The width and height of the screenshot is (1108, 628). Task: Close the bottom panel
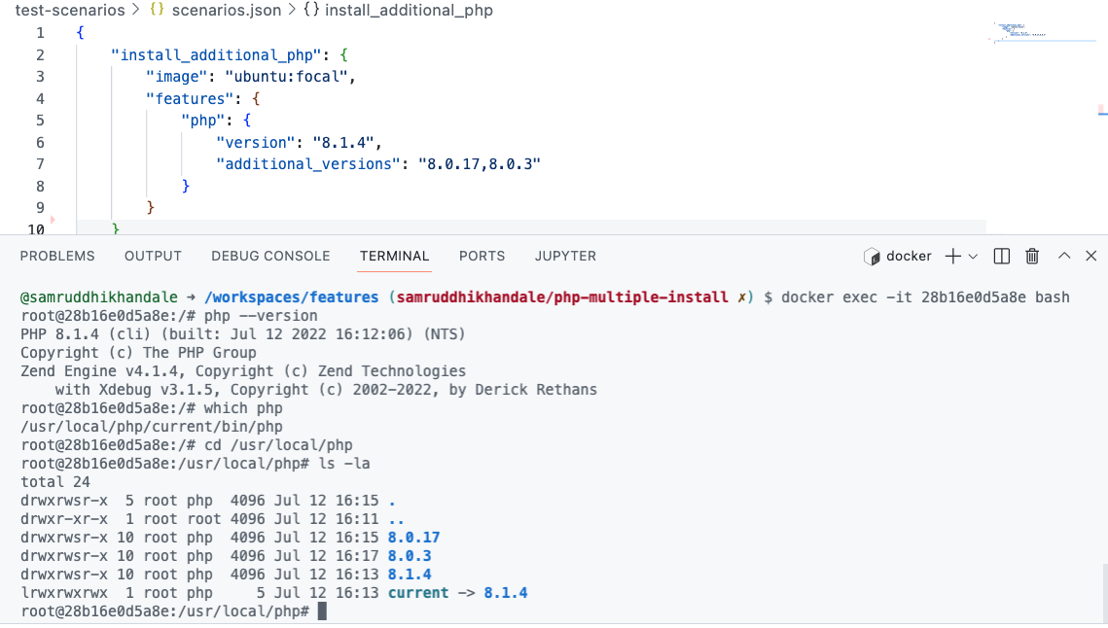click(x=1091, y=256)
